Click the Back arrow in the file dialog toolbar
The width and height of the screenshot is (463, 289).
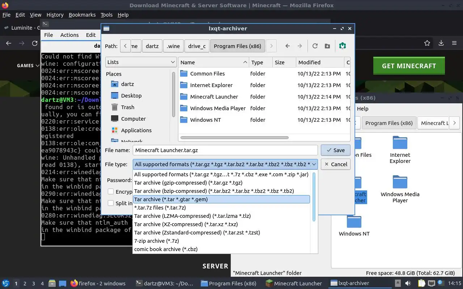[x=288, y=46]
